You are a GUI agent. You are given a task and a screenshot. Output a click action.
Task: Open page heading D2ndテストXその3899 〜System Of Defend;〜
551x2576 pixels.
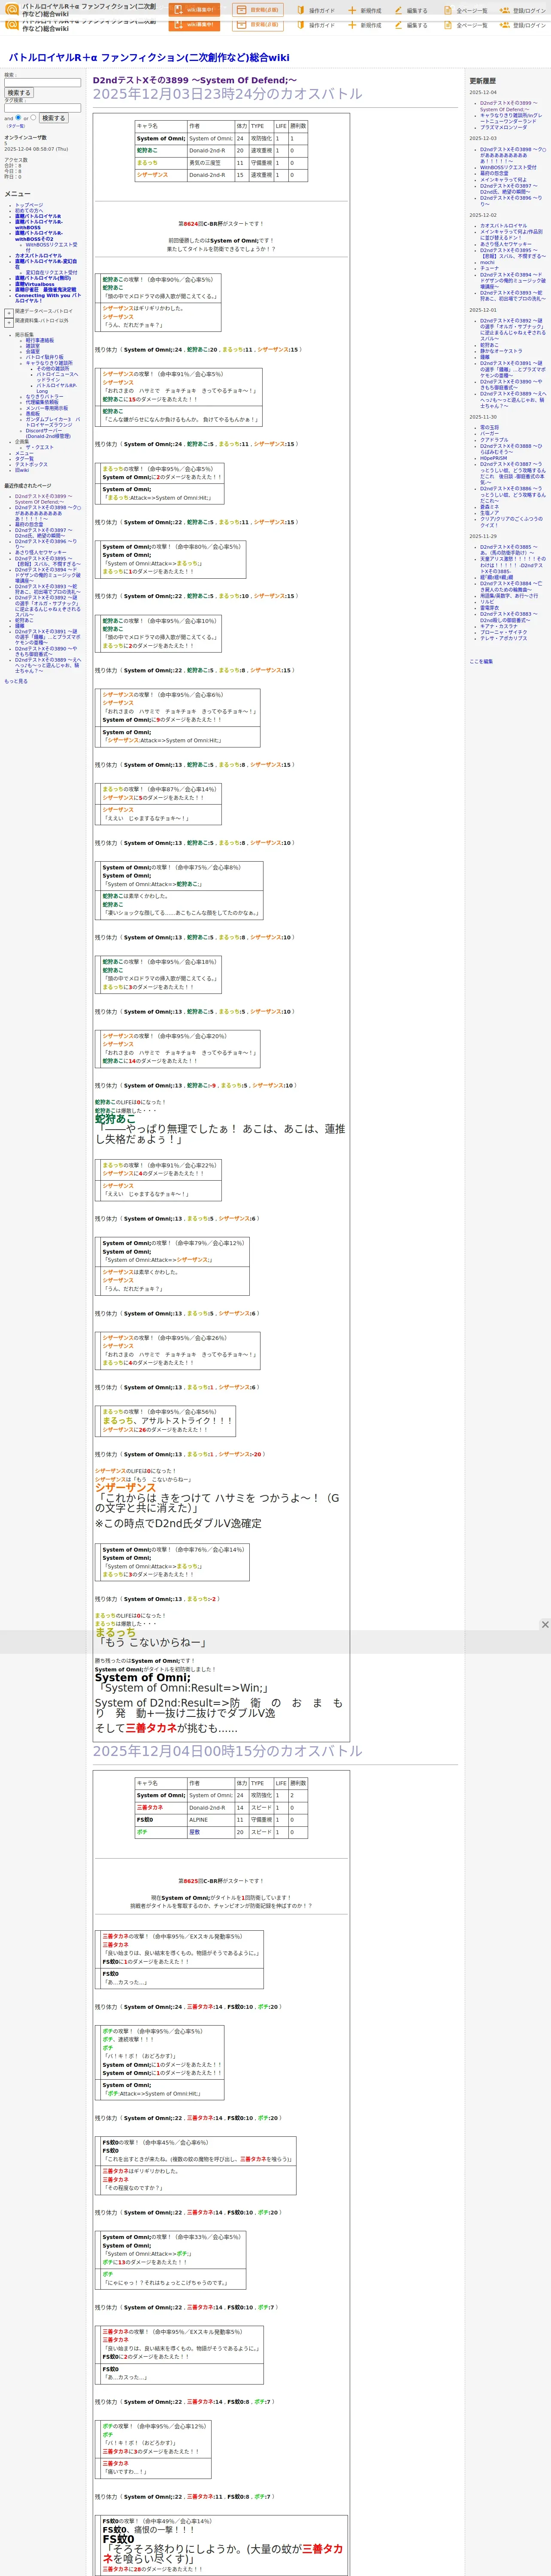click(x=195, y=80)
